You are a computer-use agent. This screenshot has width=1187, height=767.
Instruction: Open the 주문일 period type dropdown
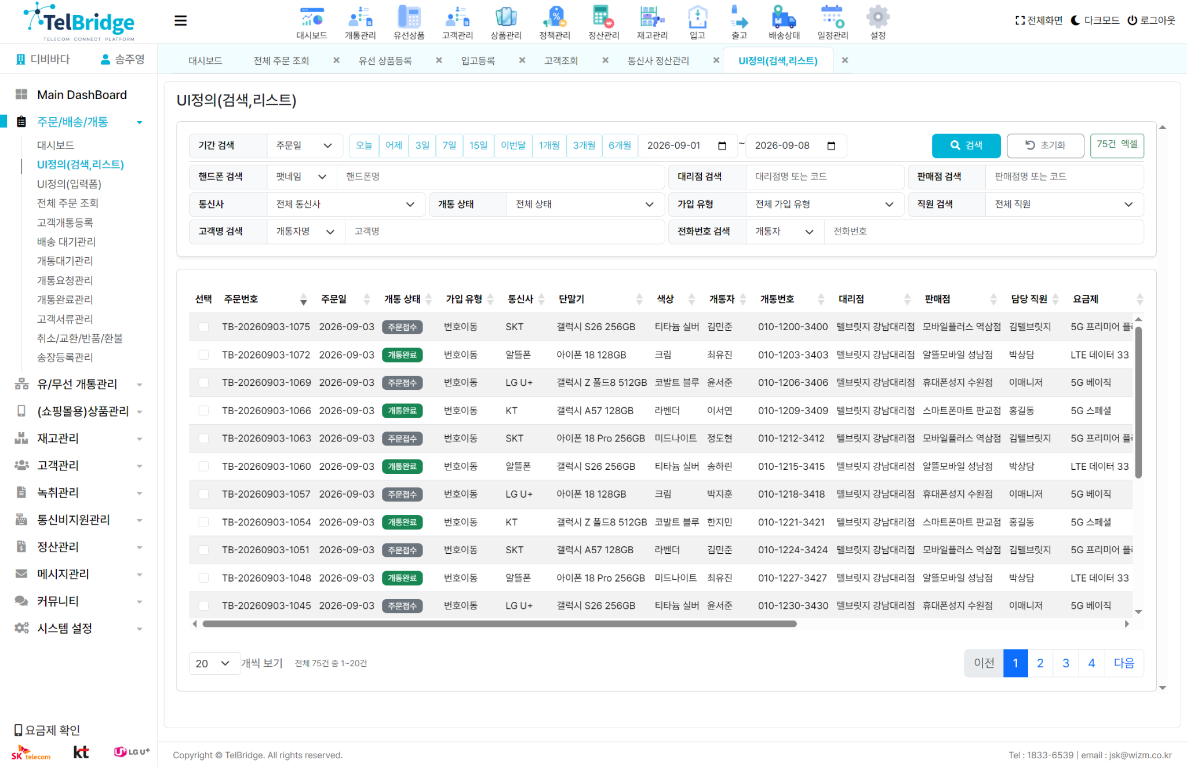point(304,145)
